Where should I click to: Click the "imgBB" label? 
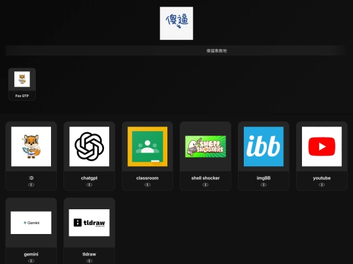[263, 178]
